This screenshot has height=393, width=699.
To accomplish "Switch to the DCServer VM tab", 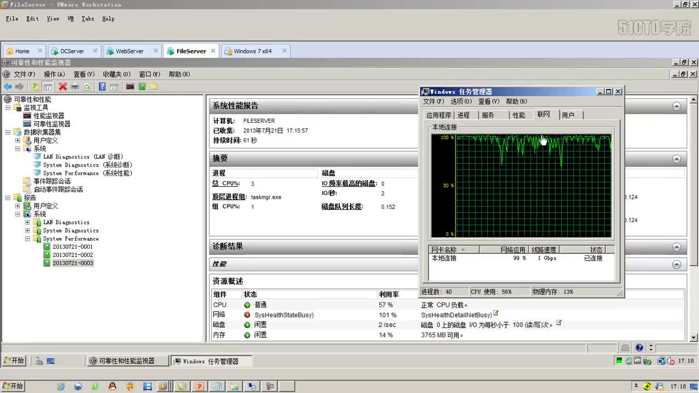I will coord(72,51).
